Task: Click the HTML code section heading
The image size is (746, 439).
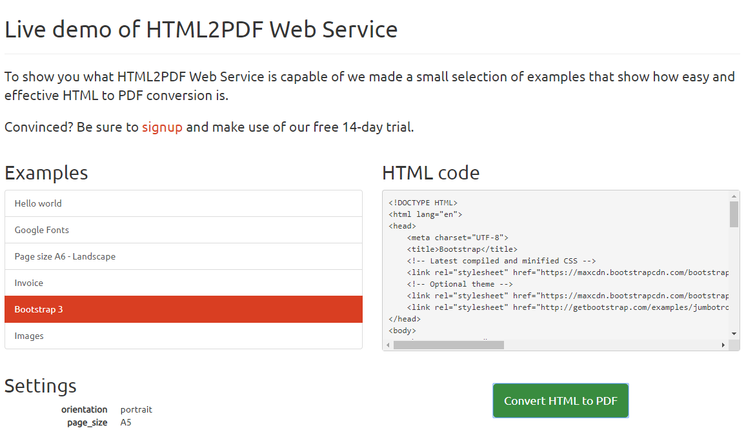Action: pyautogui.click(x=431, y=172)
